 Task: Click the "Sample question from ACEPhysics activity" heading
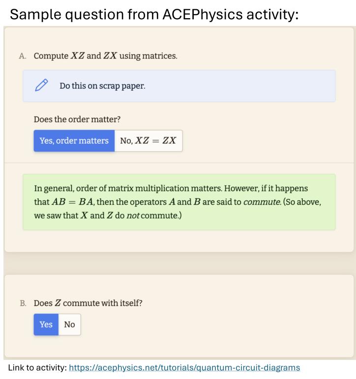[154, 14]
